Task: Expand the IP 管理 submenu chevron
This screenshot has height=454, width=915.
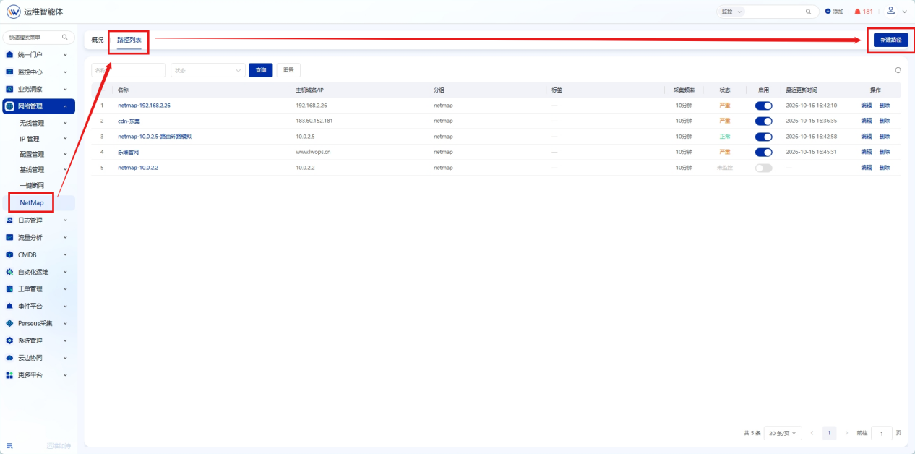Action: pos(65,139)
